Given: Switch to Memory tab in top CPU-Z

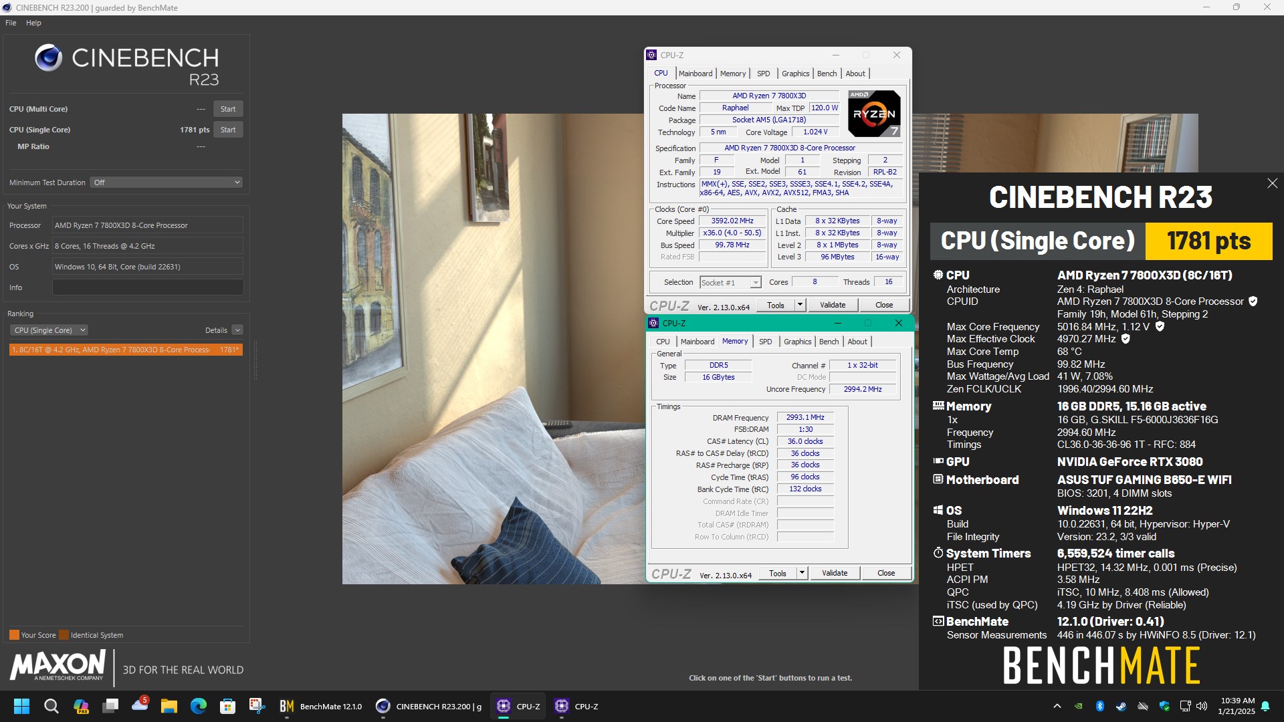Looking at the screenshot, I should point(733,74).
